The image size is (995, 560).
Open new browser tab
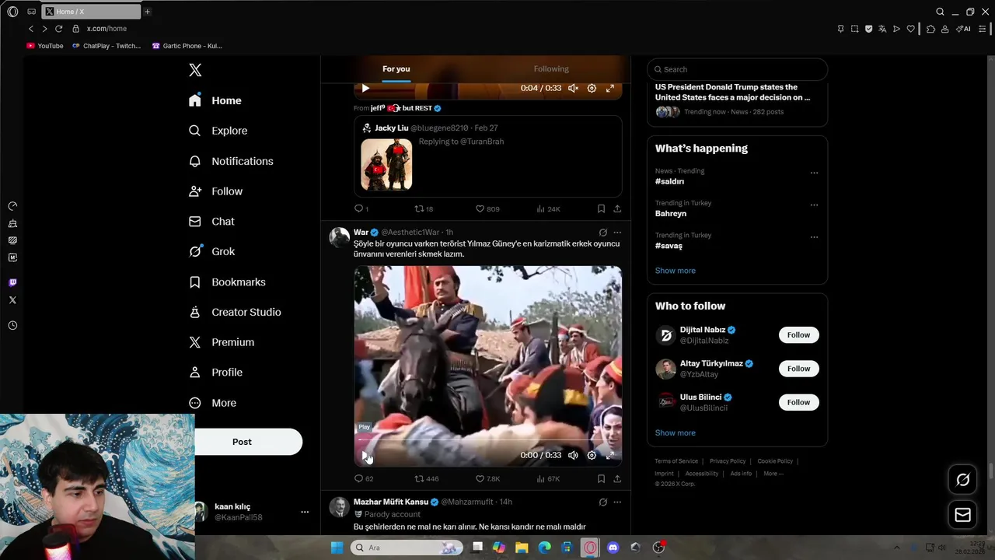point(147,12)
